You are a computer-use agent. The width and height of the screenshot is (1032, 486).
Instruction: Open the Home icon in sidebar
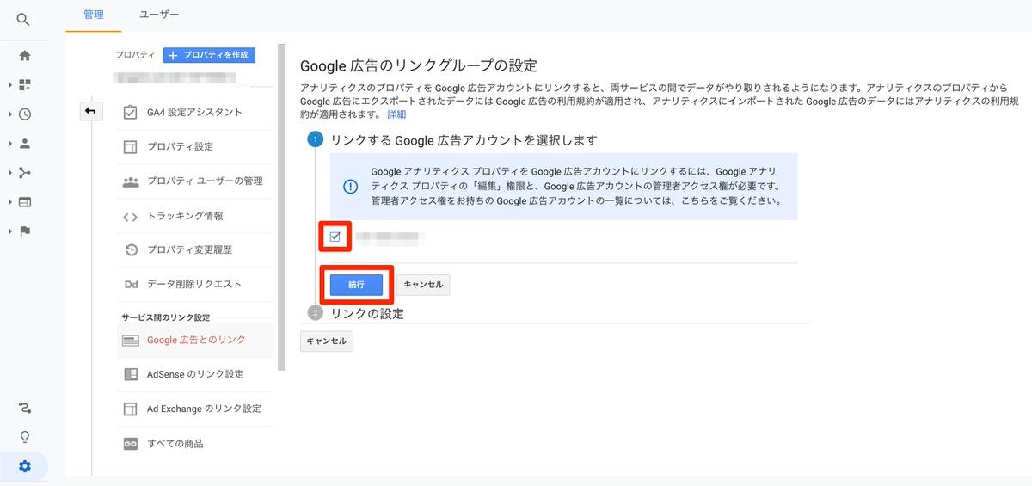(25, 56)
